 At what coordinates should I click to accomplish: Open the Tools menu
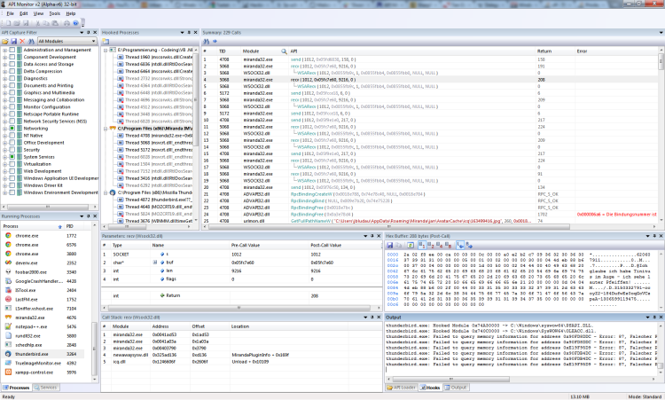pos(55,13)
